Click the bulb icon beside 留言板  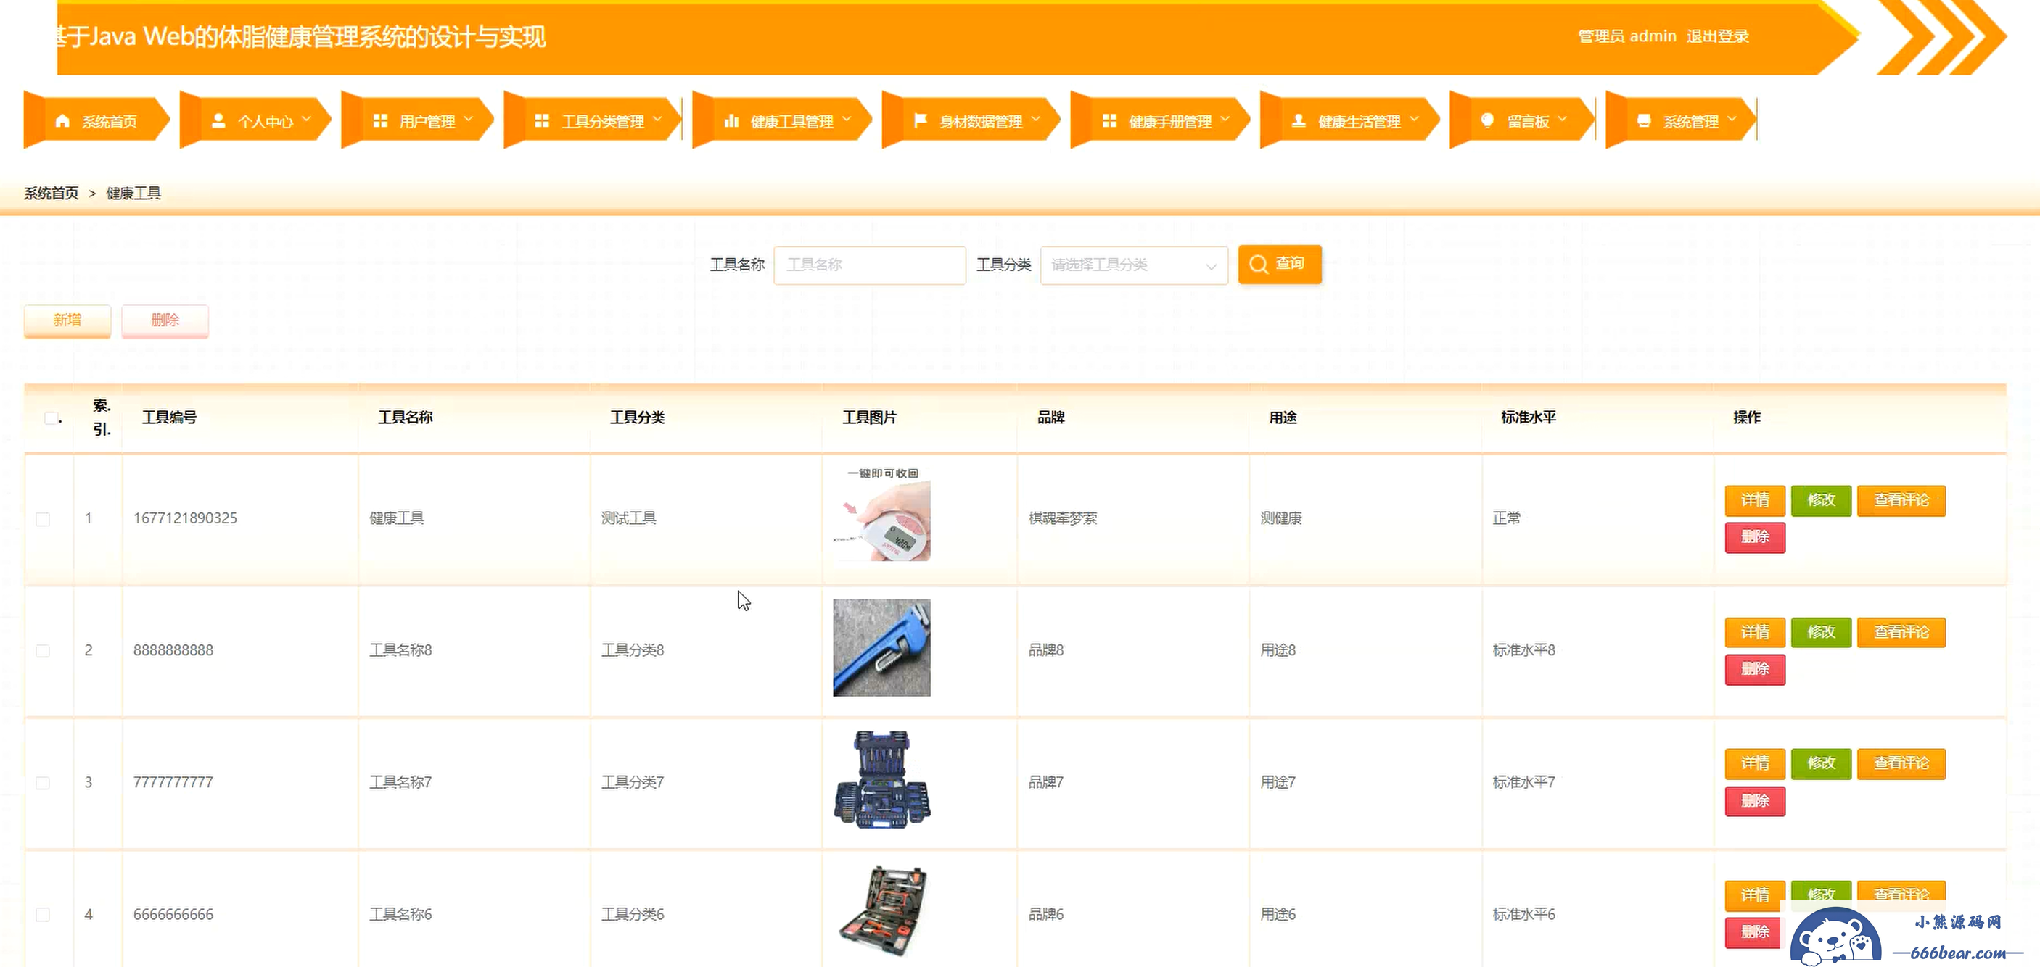(1487, 121)
